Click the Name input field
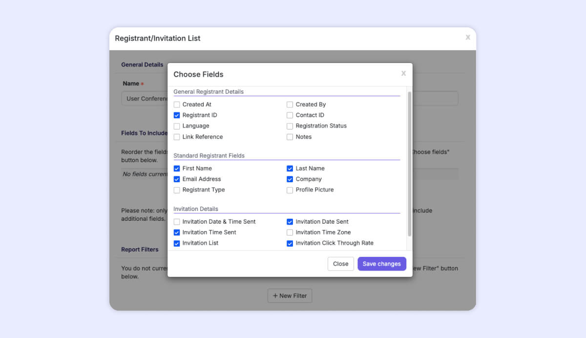 click(x=290, y=98)
